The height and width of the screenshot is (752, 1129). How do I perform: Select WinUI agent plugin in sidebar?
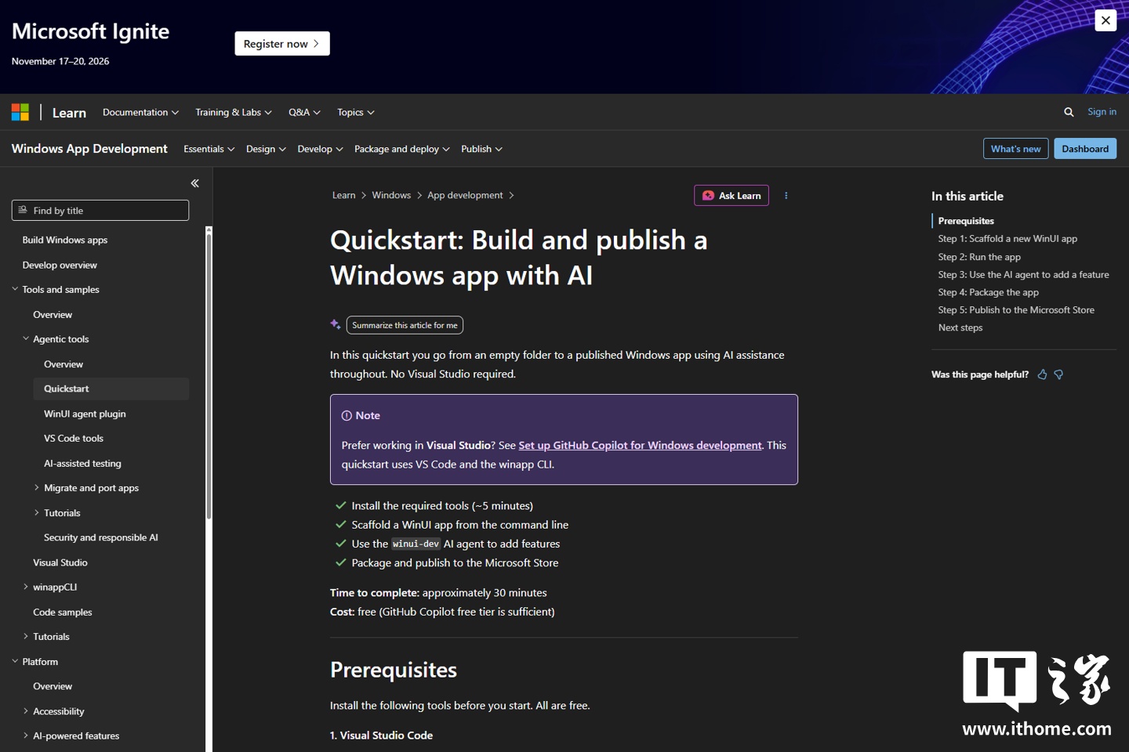[x=85, y=414]
